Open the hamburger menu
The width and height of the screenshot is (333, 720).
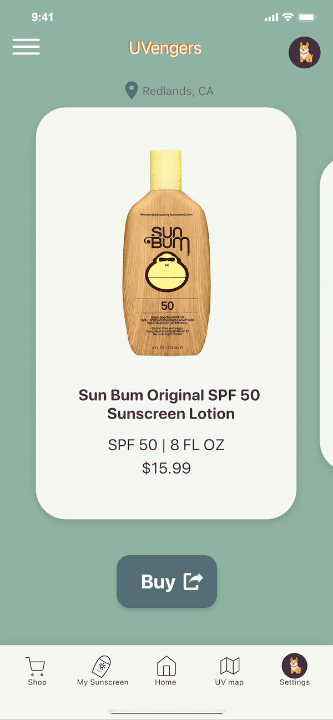(x=26, y=47)
